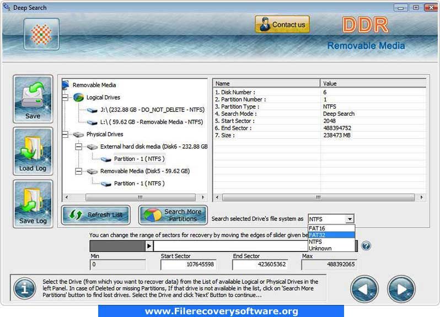440x317 pixels.
Task: Select the J:\ DO_NOT_DELETE drive
Action: click(152, 110)
